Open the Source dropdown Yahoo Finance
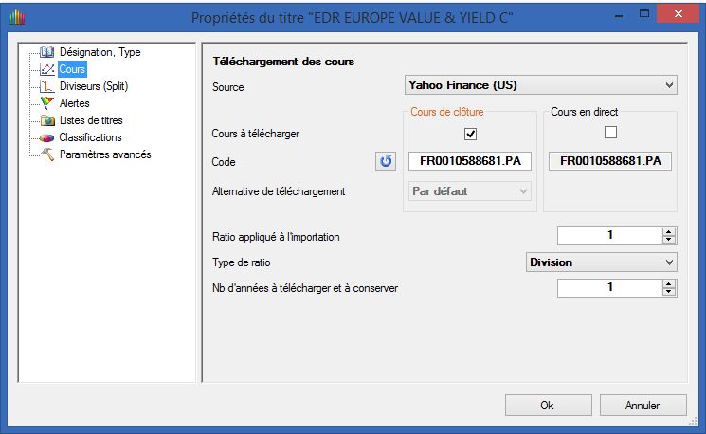The height and width of the screenshot is (434, 706). point(540,86)
